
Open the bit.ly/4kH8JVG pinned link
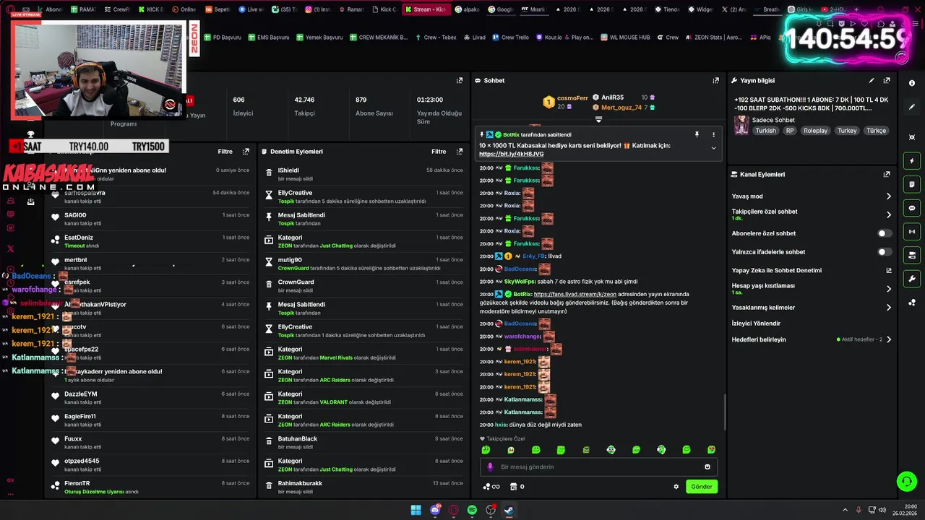pyautogui.click(x=512, y=154)
